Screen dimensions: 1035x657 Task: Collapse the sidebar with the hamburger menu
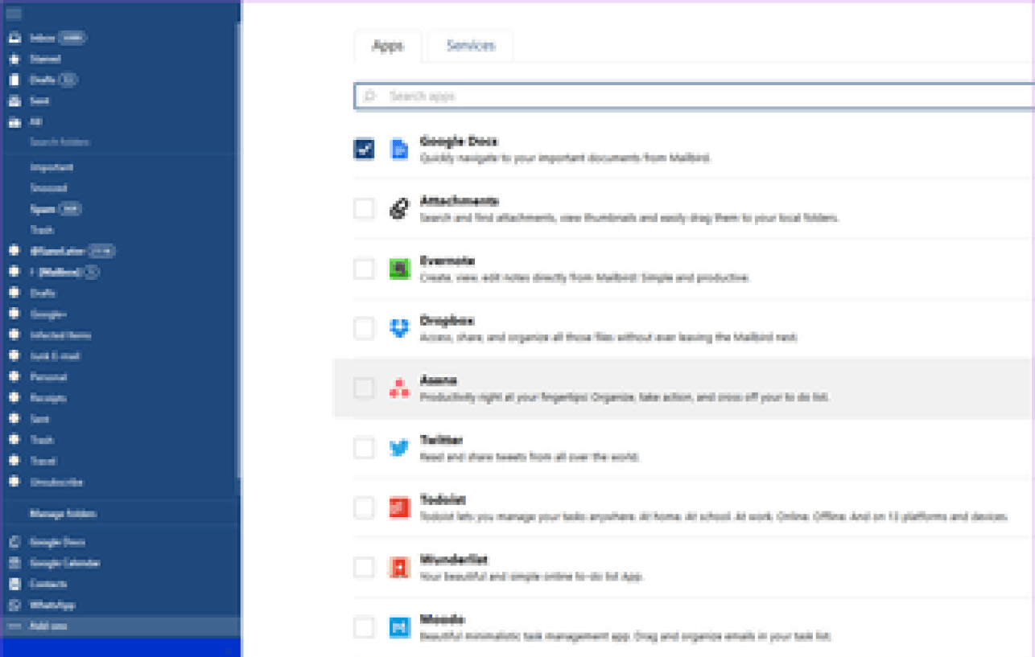14,14
